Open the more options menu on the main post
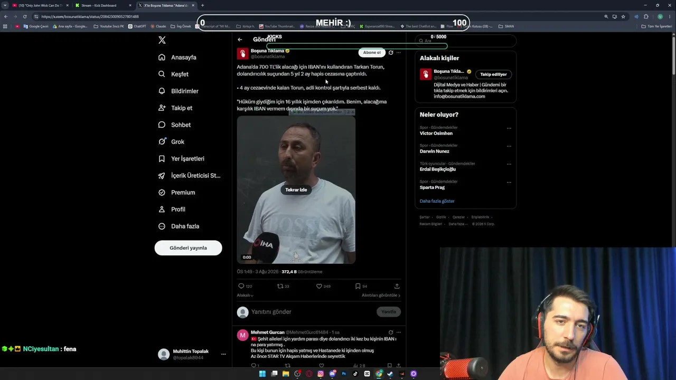This screenshot has width=676, height=380. click(x=399, y=53)
